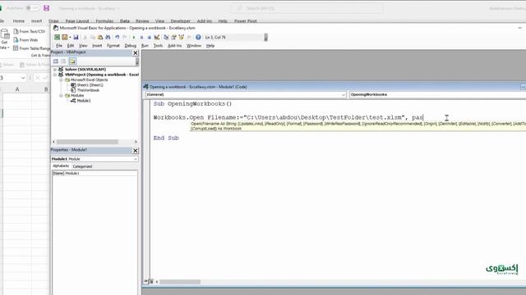The height and width of the screenshot is (295, 526).
Task: Click View Code icon in Project panel
Action: click(x=56, y=61)
